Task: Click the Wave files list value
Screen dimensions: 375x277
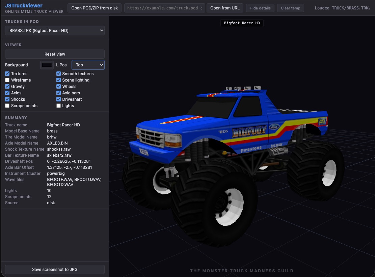Action: coord(74,182)
